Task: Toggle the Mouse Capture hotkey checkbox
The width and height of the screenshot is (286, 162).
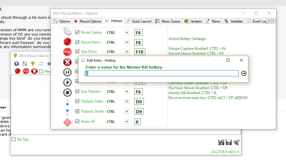Action: tap(77, 32)
